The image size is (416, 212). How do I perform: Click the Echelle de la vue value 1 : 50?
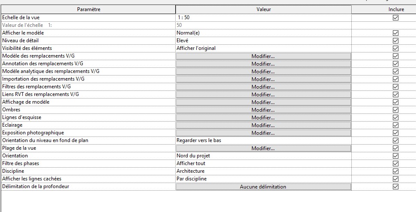pyautogui.click(x=263, y=17)
